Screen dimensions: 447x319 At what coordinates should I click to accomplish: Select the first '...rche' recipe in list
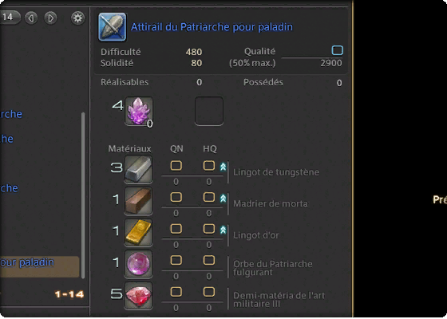tap(11, 114)
